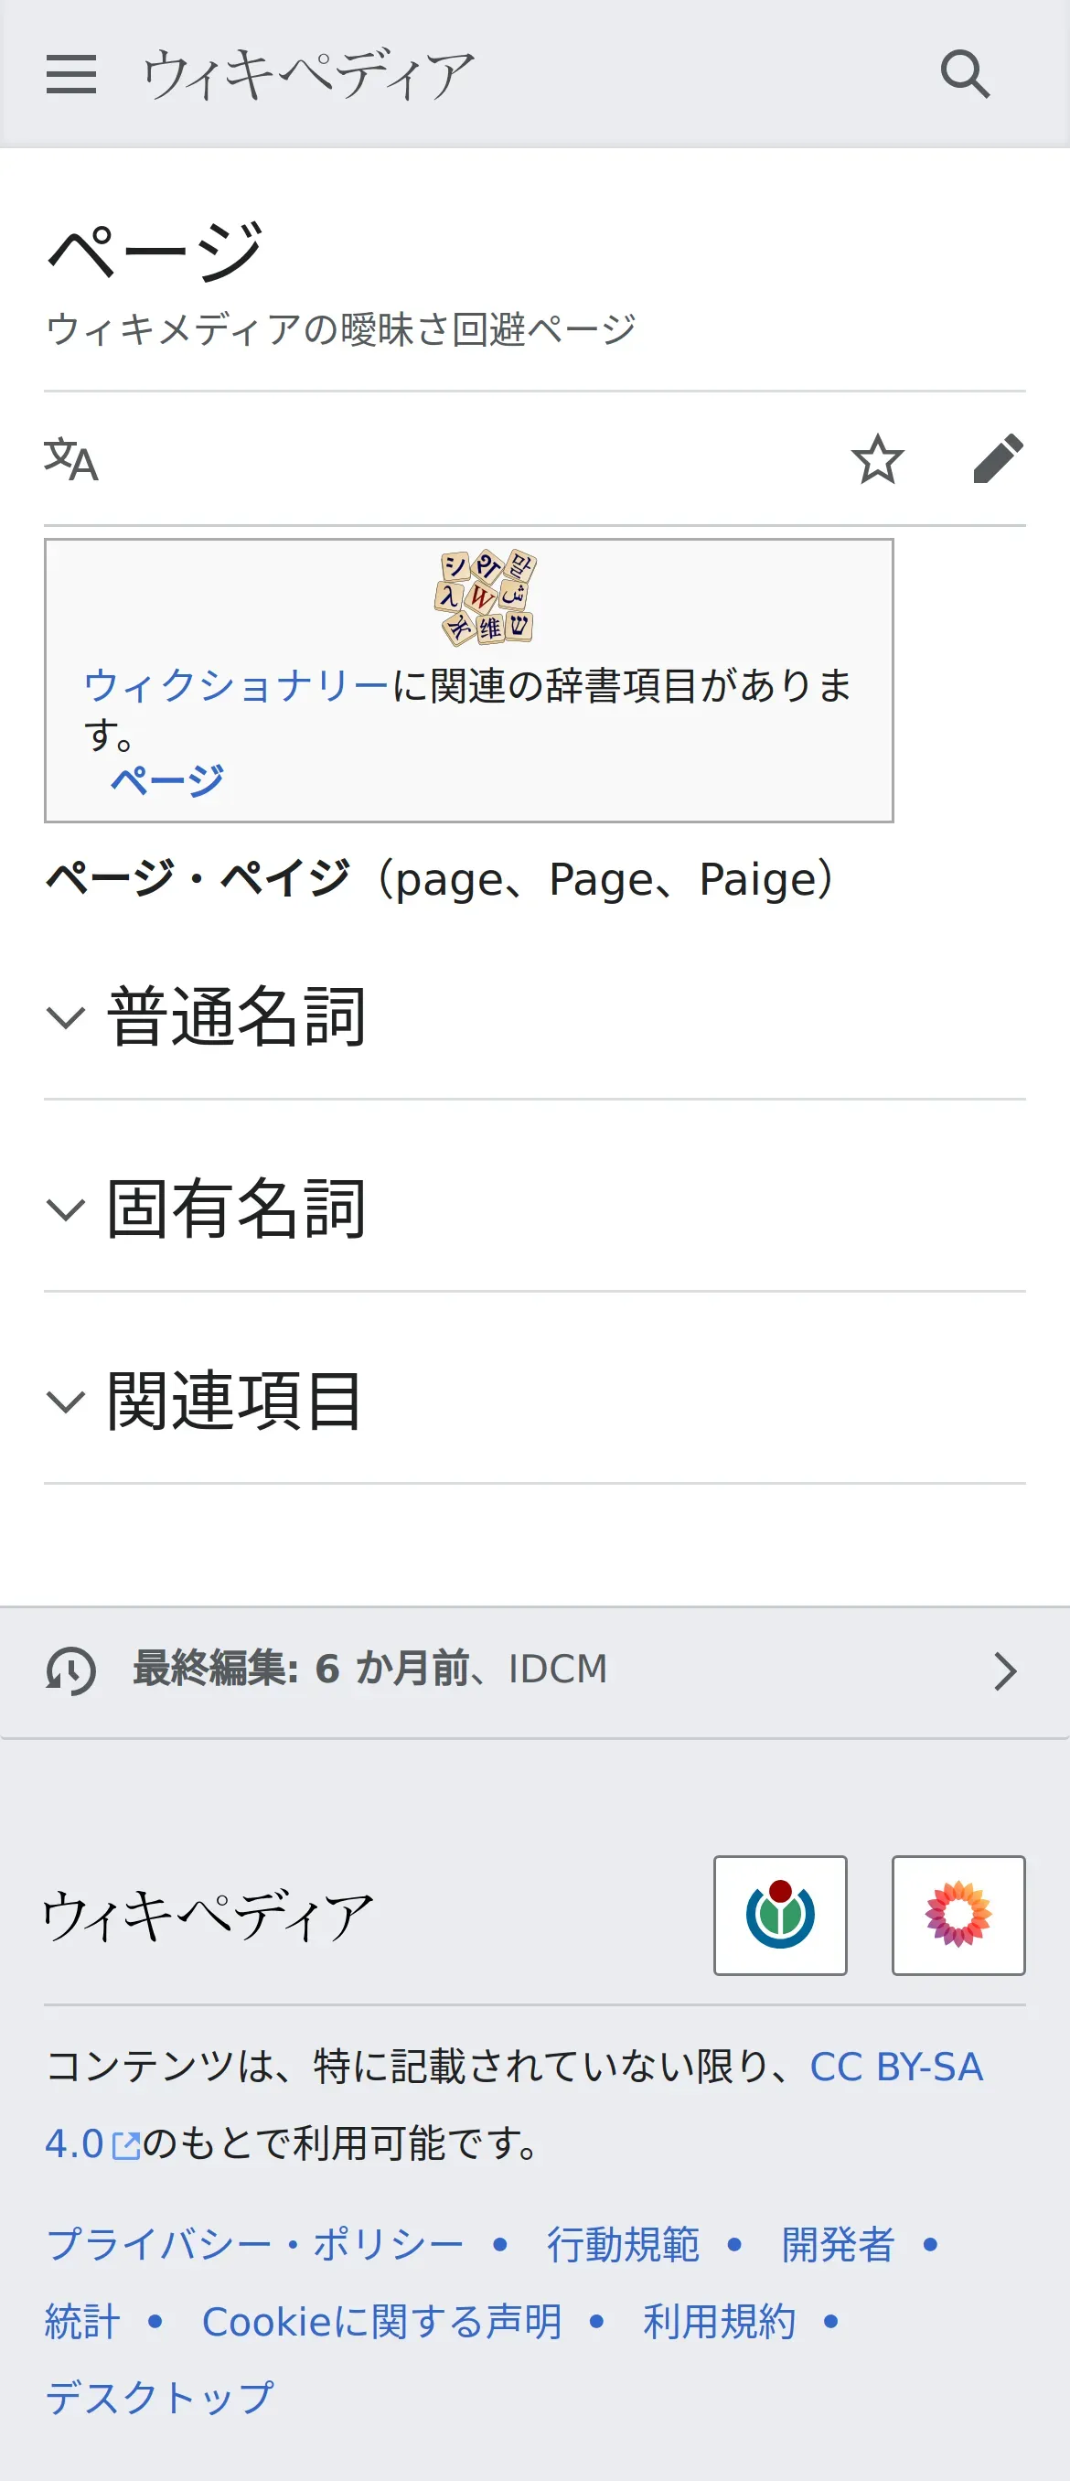The image size is (1070, 2481).
Task: Open the Wikimedia Foundation logo button
Action: 779,1915
